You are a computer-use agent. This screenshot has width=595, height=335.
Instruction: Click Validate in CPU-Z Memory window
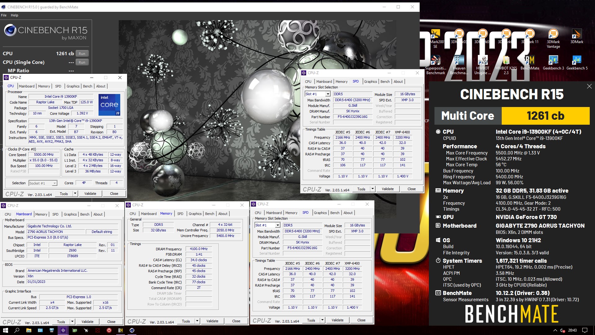pos(212,321)
